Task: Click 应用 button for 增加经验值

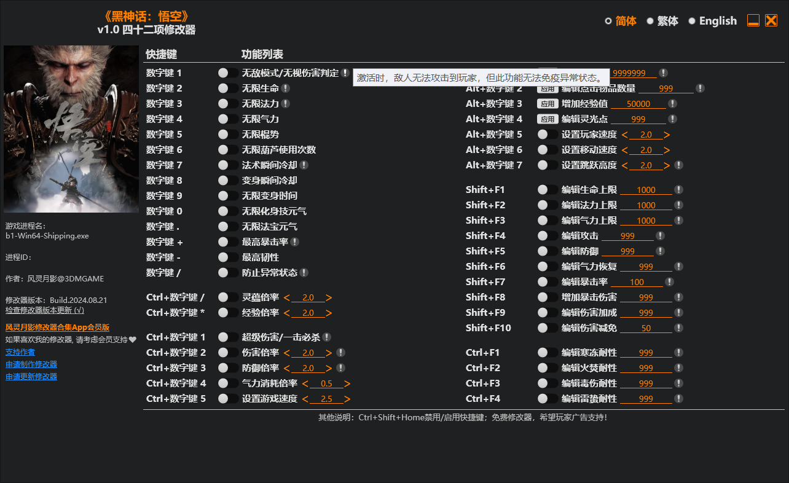Action: pyautogui.click(x=548, y=103)
